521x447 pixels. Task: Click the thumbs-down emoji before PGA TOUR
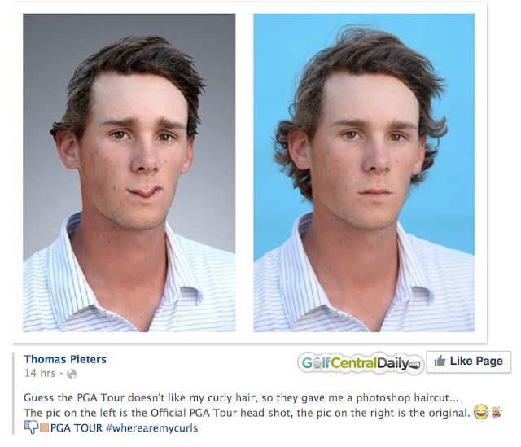31,427
